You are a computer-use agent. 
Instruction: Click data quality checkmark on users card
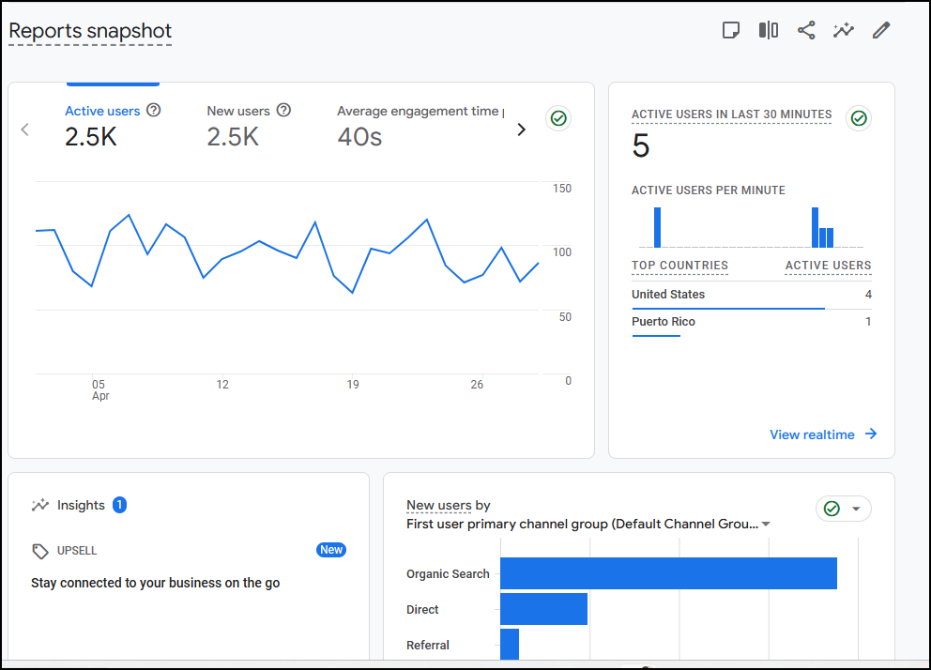(558, 118)
